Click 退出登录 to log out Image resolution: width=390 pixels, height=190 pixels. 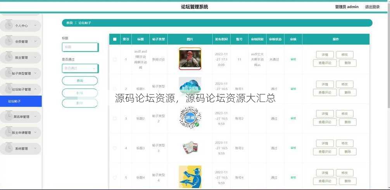click(x=372, y=7)
